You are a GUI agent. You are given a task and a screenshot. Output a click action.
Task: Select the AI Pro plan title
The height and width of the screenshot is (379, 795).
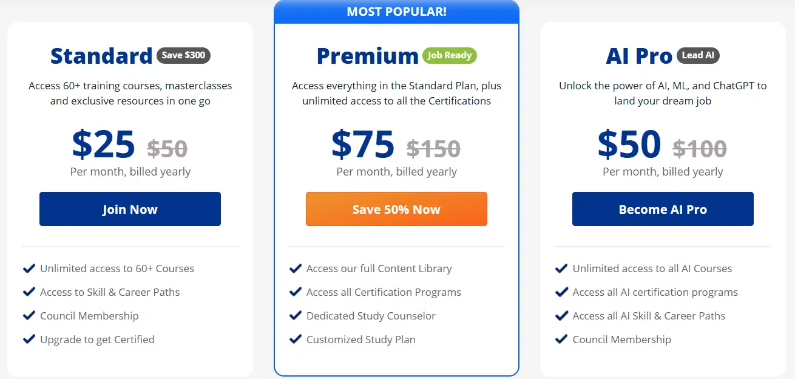click(x=639, y=56)
